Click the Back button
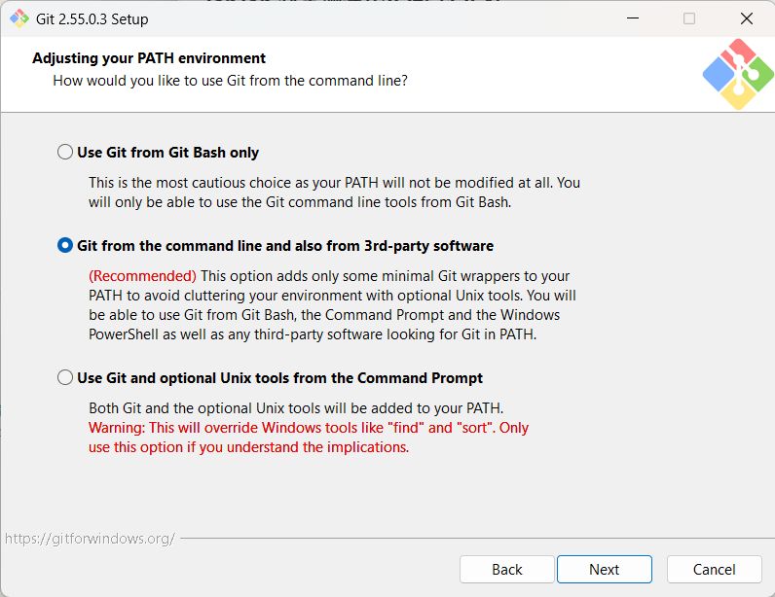Screen dimensions: 775x597 pyautogui.click(x=506, y=570)
